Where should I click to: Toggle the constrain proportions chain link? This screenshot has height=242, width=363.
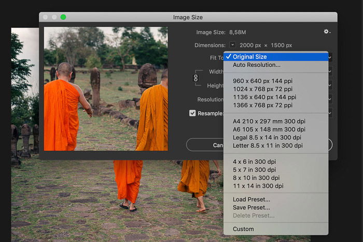196,78
